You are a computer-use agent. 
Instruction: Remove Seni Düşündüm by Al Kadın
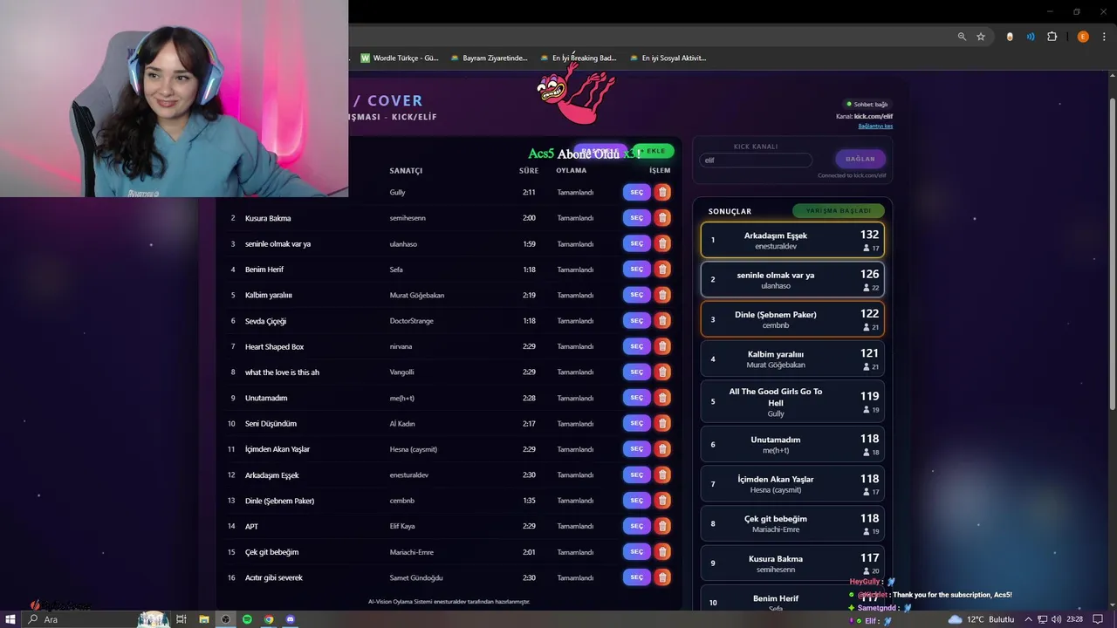[x=662, y=423]
